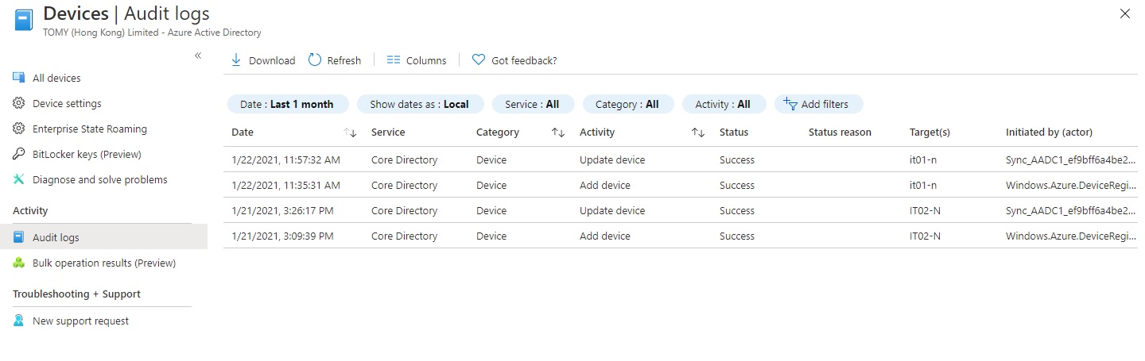Click the Enterprise State Roaming gear icon
The width and height of the screenshot is (1145, 361).
tap(19, 129)
